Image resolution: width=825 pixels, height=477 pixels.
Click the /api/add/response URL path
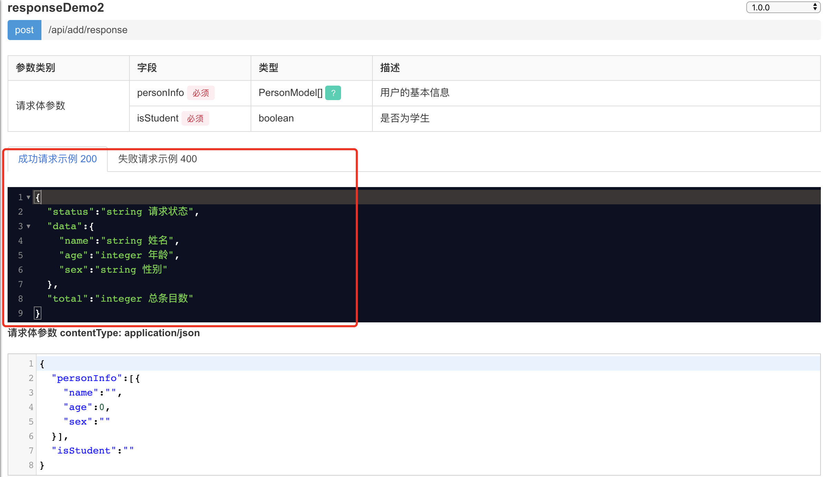(88, 30)
